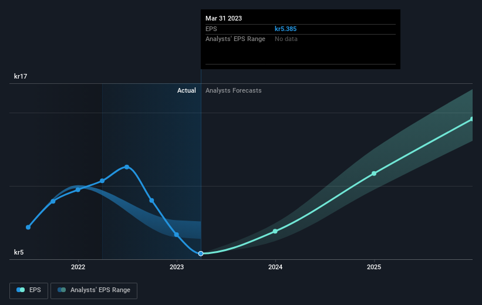The width and height of the screenshot is (482, 305).
Task: Click the EPS data point at 2023 tick
Action: [177, 235]
